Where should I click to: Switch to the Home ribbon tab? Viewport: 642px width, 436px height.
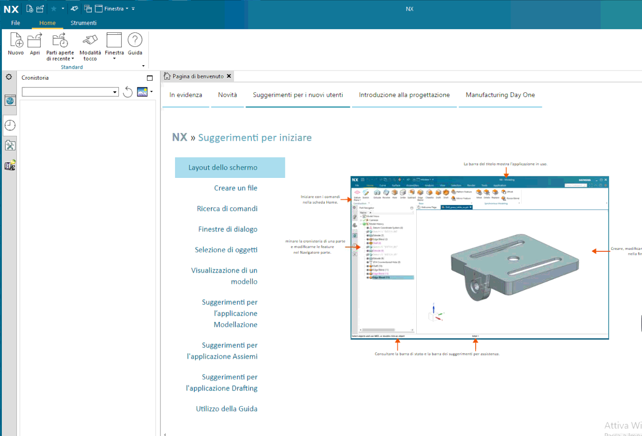tap(47, 23)
